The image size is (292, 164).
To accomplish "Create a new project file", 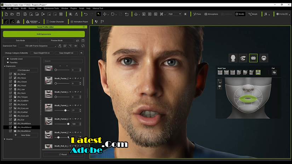I will (6, 14).
